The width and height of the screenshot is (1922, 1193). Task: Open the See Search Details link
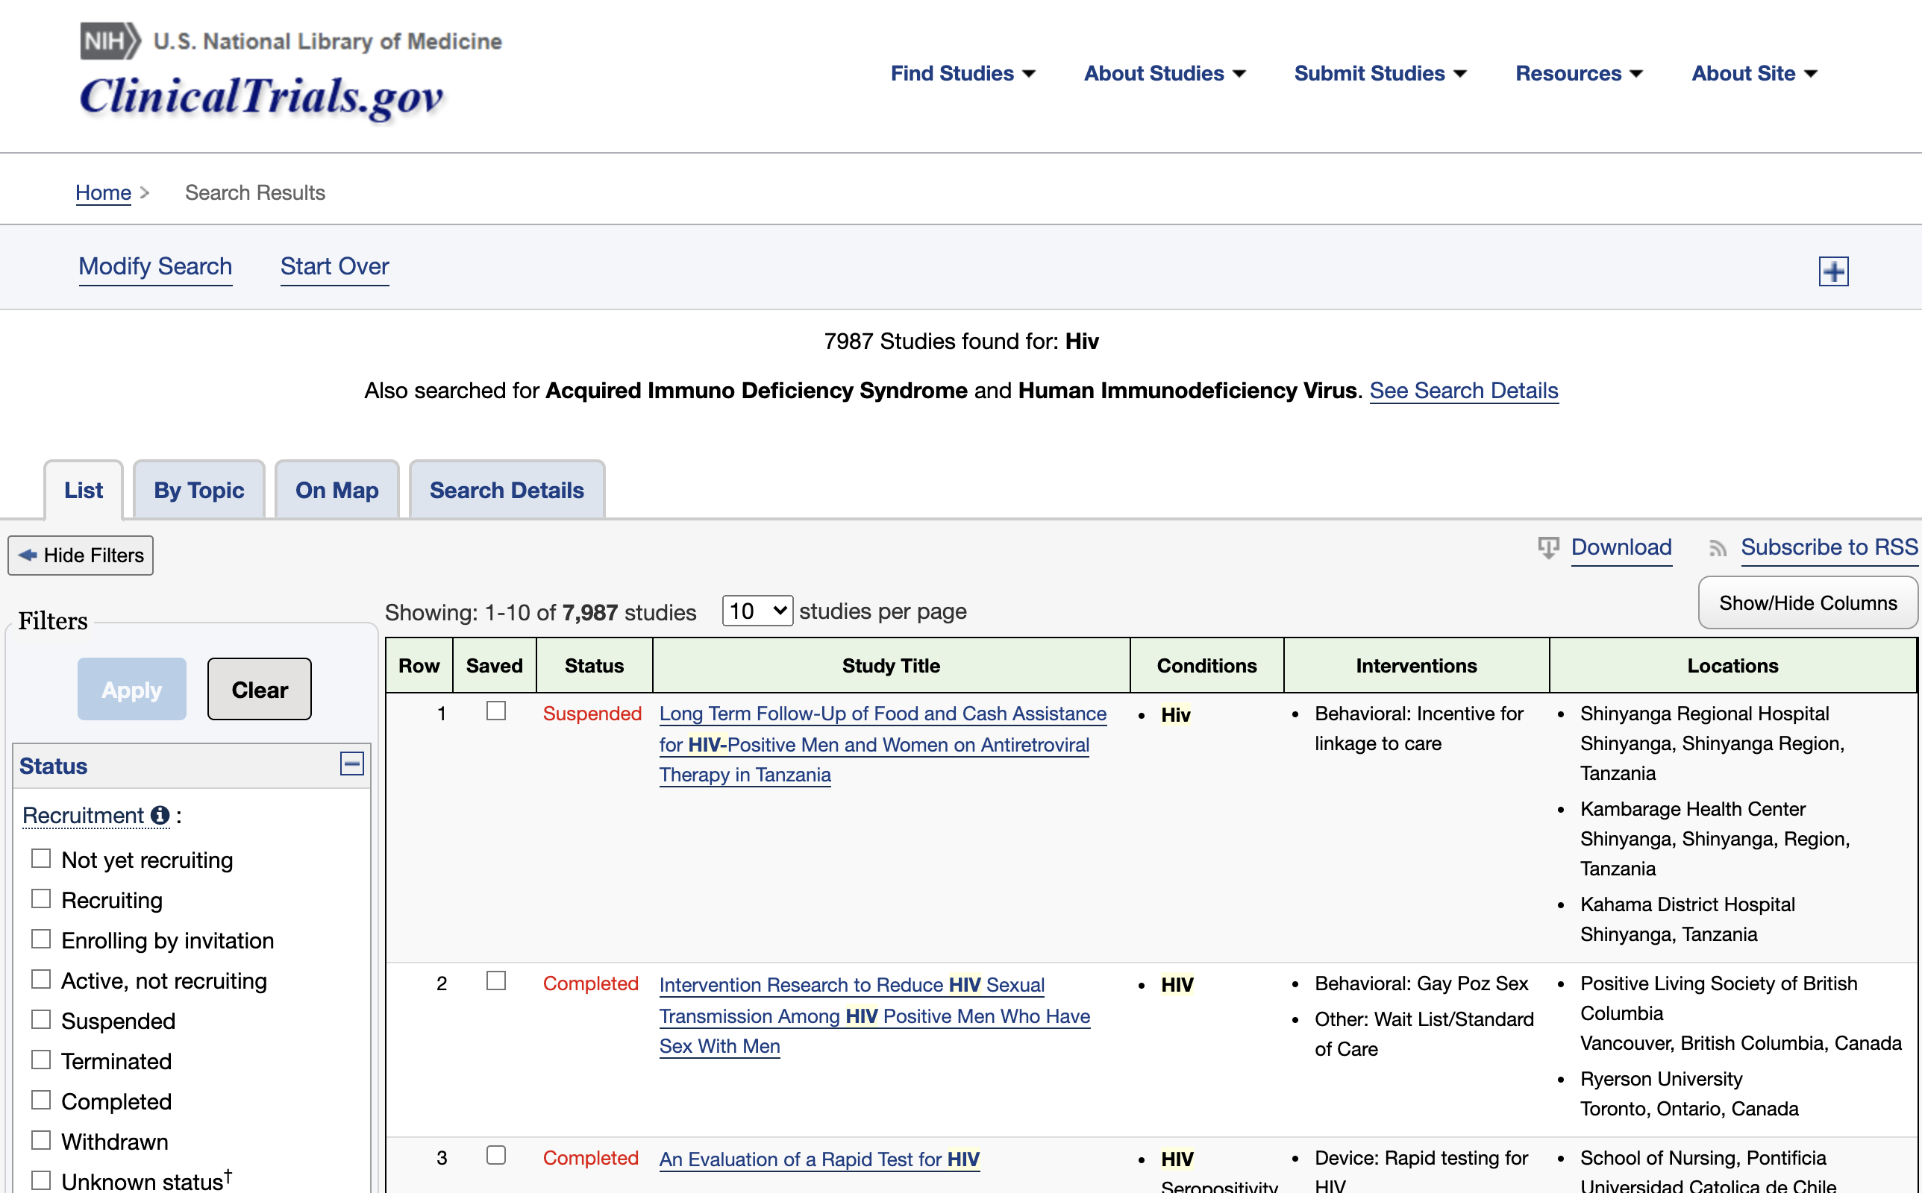tap(1463, 391)
